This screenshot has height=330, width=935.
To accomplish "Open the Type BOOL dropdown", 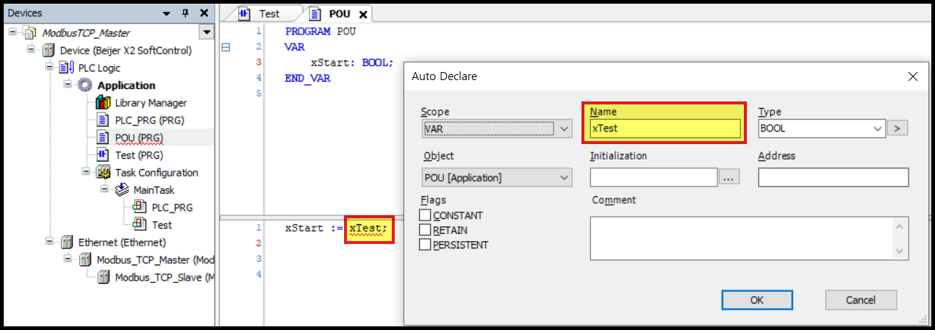I will [x=878, y=129].
